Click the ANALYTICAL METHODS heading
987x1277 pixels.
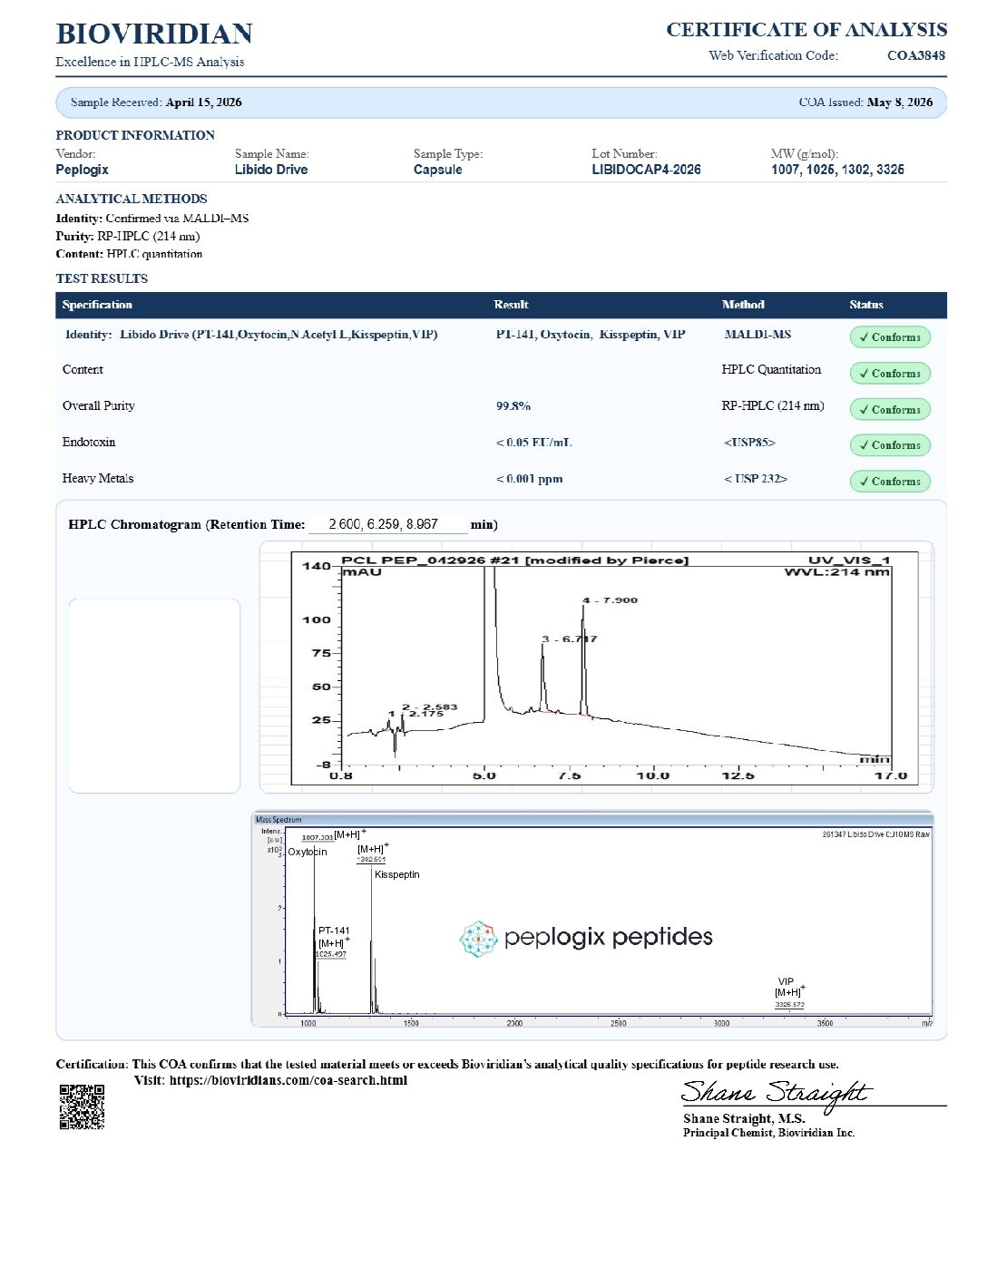click(132, 199)
